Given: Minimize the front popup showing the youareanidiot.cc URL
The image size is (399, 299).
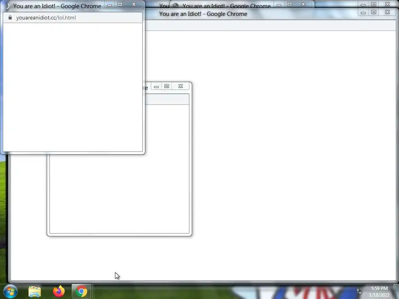Looking at the screenshot, I should (109, 4).
